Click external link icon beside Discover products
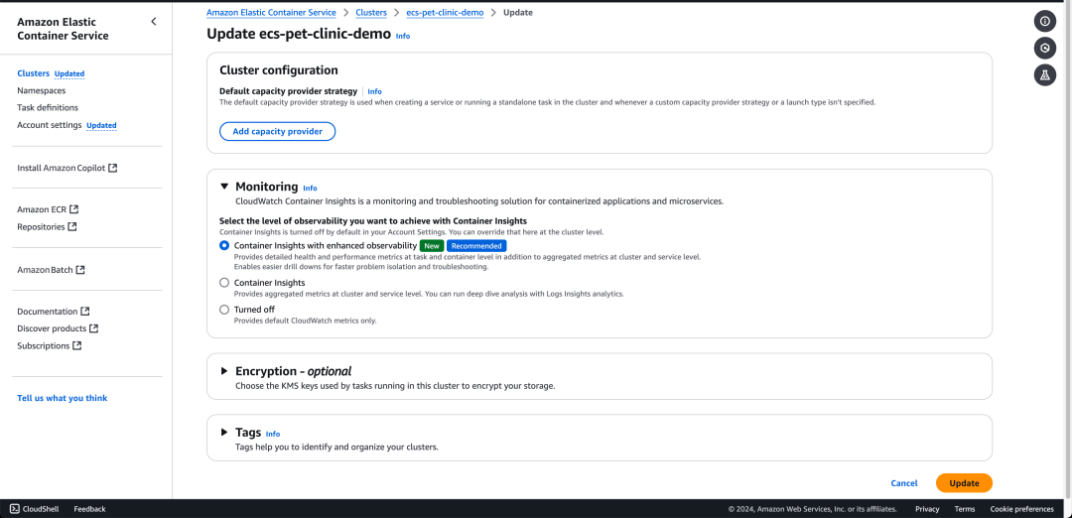Viewport: 1072px width, 518px height. 93,328
